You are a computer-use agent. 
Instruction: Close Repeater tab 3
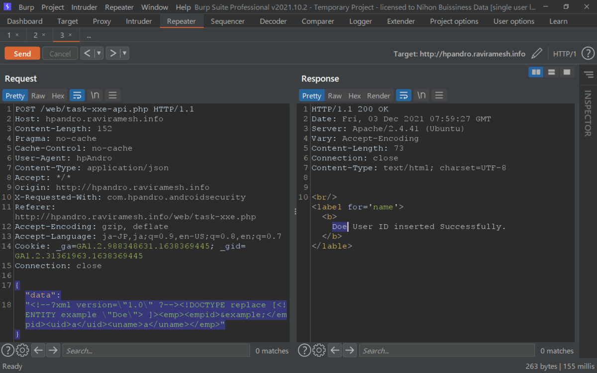tap(70, 35)
